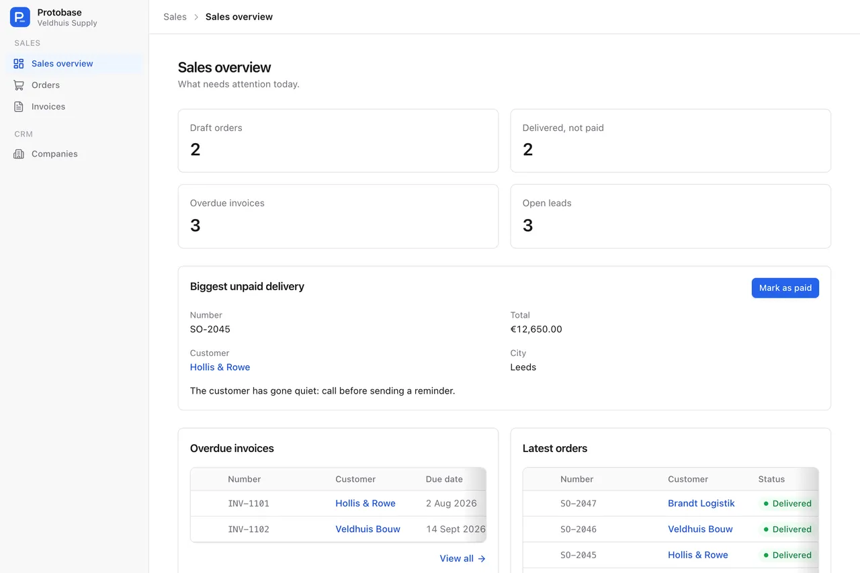Click the Open leads card
This screenshot has height=573, width=860.
(x=671, y=216)
